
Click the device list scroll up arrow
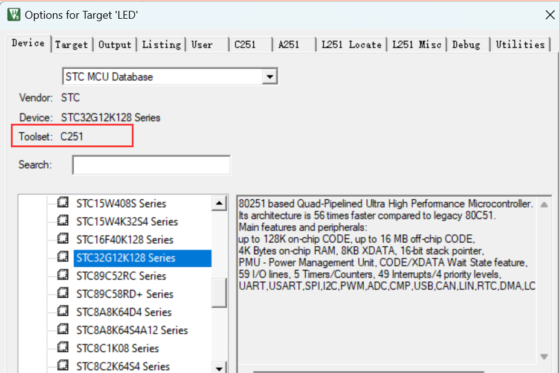(219, 203)
